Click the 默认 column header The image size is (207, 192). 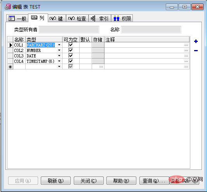(85, 40)
